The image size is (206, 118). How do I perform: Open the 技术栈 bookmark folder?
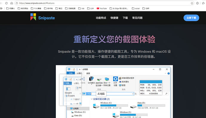coord(48,8)
